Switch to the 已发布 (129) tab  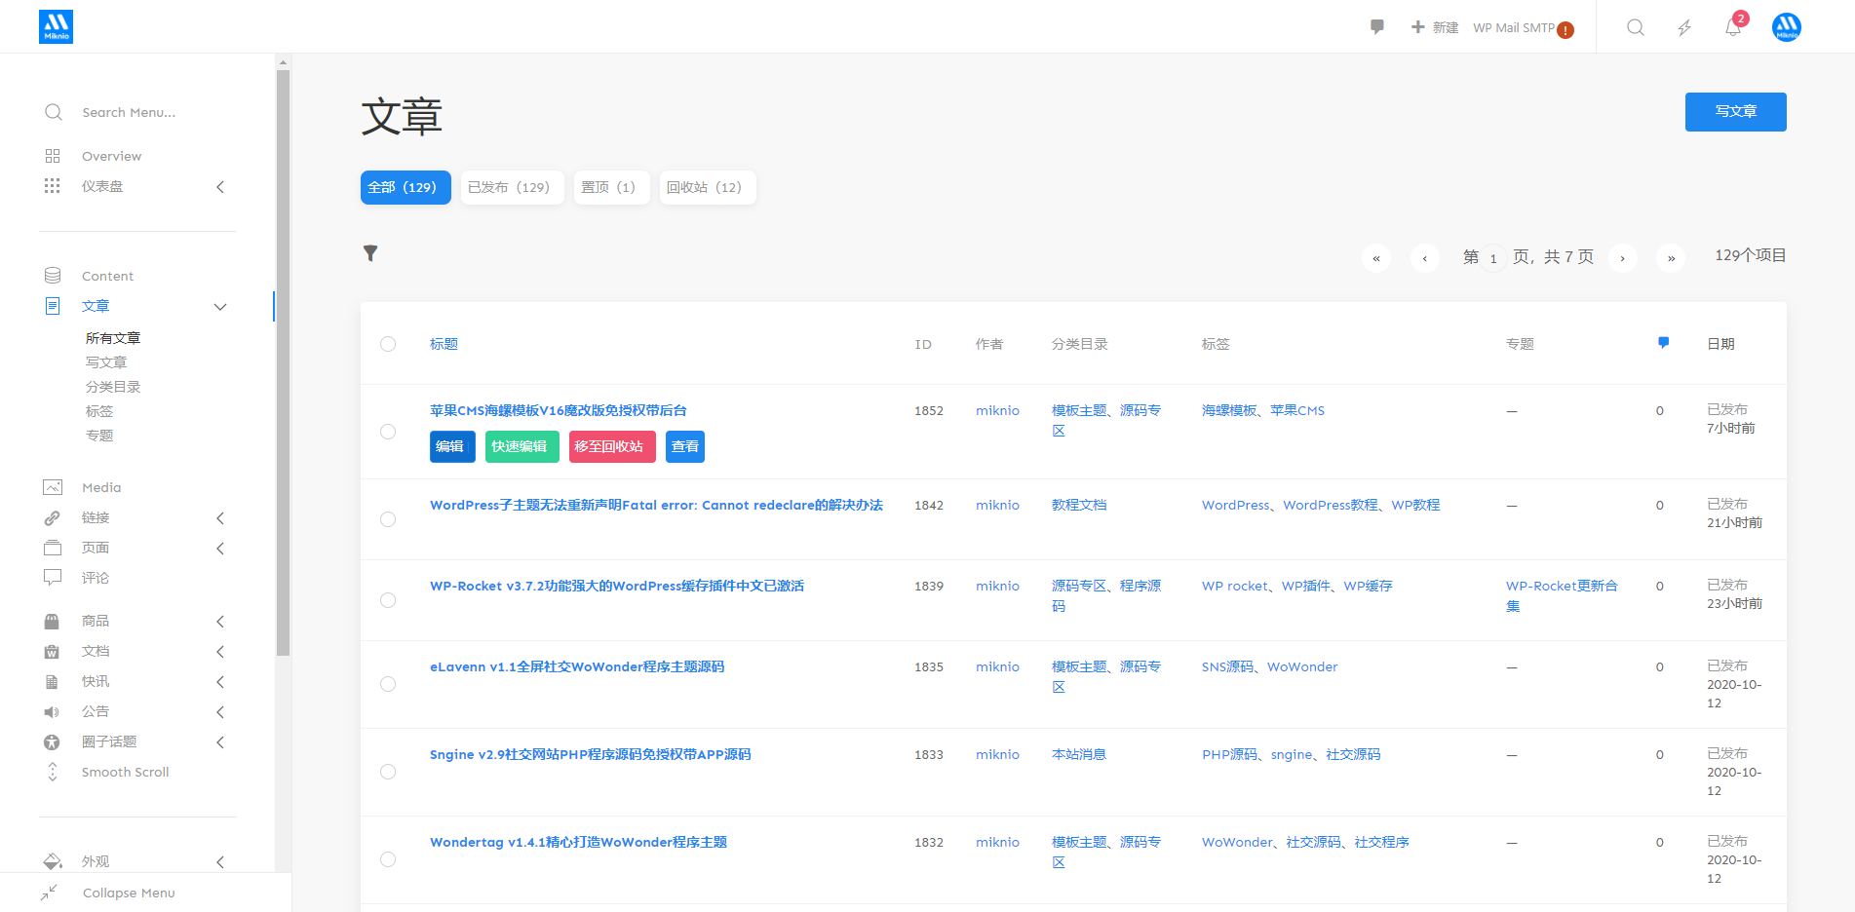click(x=512, y=187)
